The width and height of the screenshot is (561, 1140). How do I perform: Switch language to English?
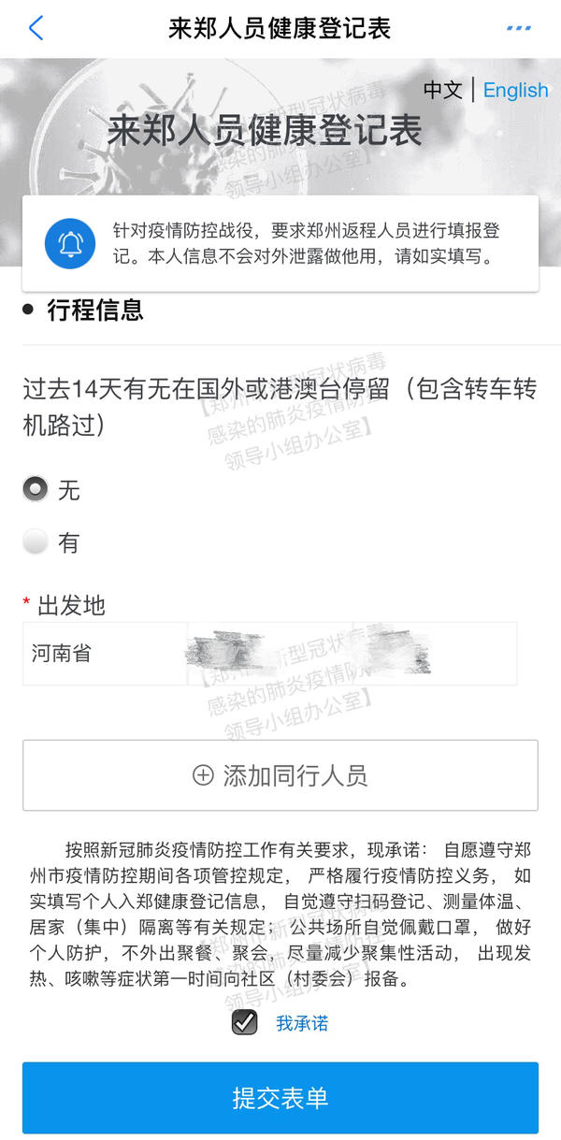click(516, 90)
